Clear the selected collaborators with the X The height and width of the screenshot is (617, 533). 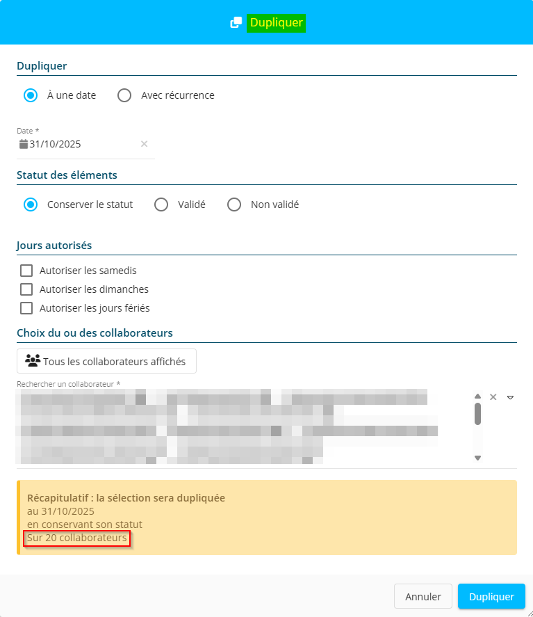pos(493,397)
